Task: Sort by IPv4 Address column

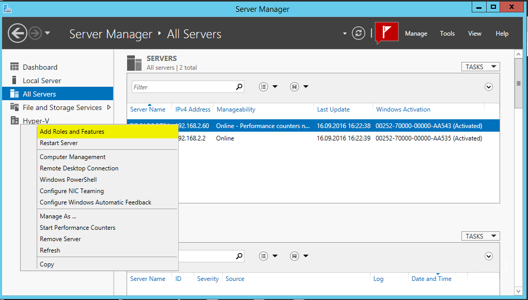Action: (x=193, y=109)
